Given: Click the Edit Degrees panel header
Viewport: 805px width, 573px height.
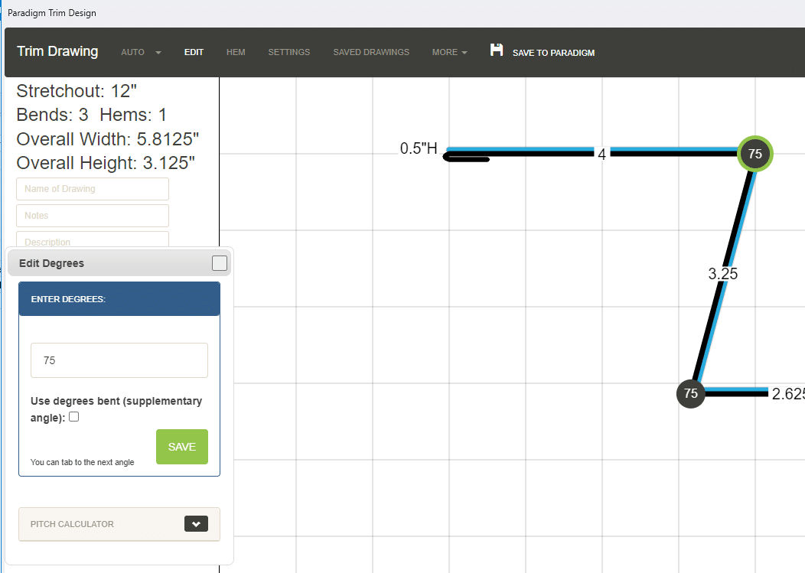Looking at the screenshot, I should pos(119,263).
